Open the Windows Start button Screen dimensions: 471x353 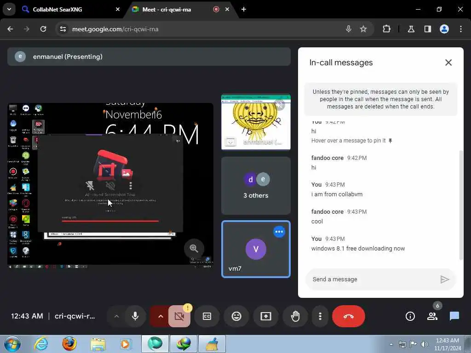click(12, 344)
